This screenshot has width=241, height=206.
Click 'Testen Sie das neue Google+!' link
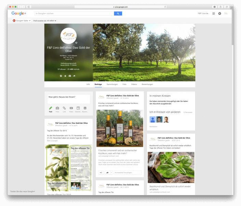(23, 192)
